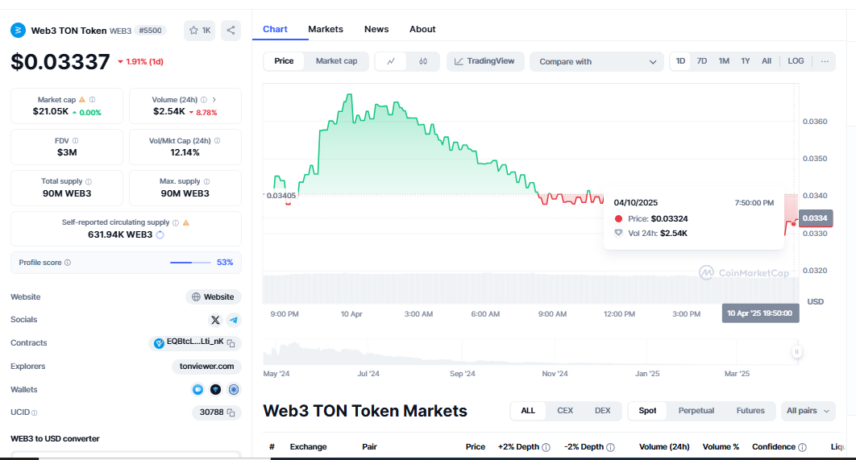
Task: Open the X (Twitter) social link
Action: point(215,321)
